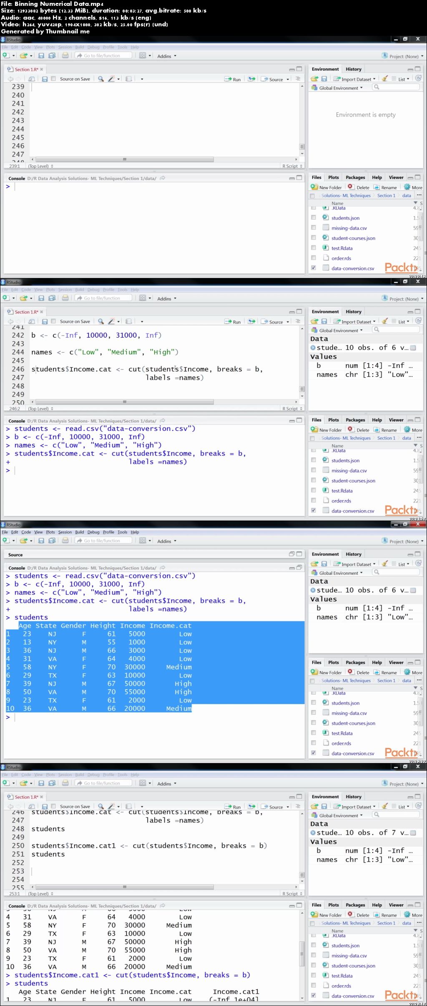Click the R Script type selector in the empty-environment frame
This screenshot has width=427, height=1006.
[292, 166]
